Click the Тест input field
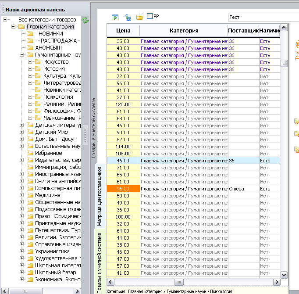Viewport: 299px width, 294px height. (x=263, y=17)
